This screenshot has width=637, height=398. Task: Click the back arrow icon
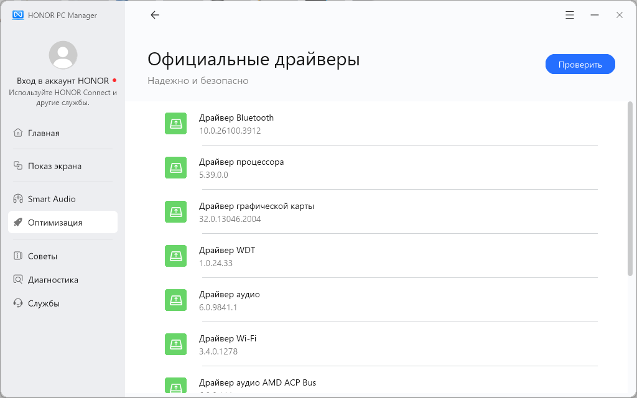155,15
